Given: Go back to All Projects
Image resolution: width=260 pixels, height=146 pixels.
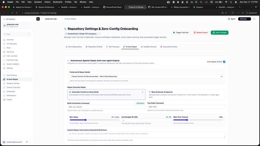Looking at the screenshot, I should [x=9, y=19].
